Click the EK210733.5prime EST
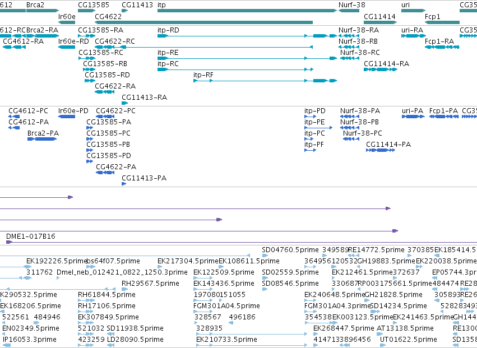The width and height of the screenshot is (477, 348). click(x=252, y=345)
